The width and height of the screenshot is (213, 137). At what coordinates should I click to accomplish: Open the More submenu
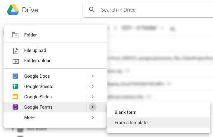[x=55, y=117]
